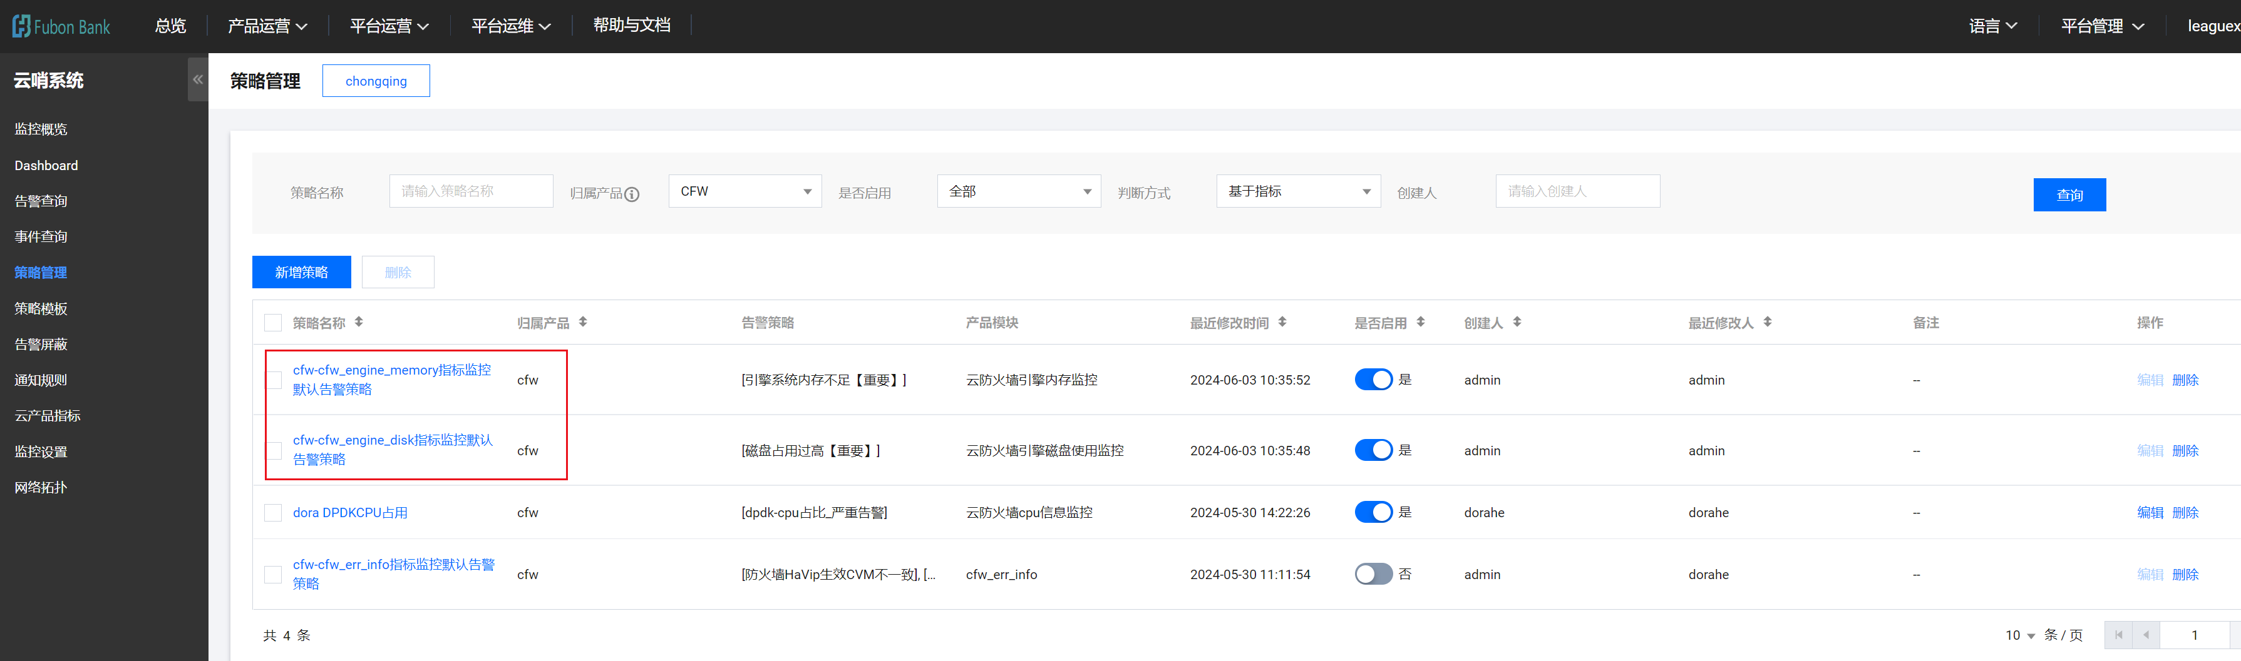Sort by 是否启用 column sort icon
The image size is (2241, 661).
tap(1421, 322)
